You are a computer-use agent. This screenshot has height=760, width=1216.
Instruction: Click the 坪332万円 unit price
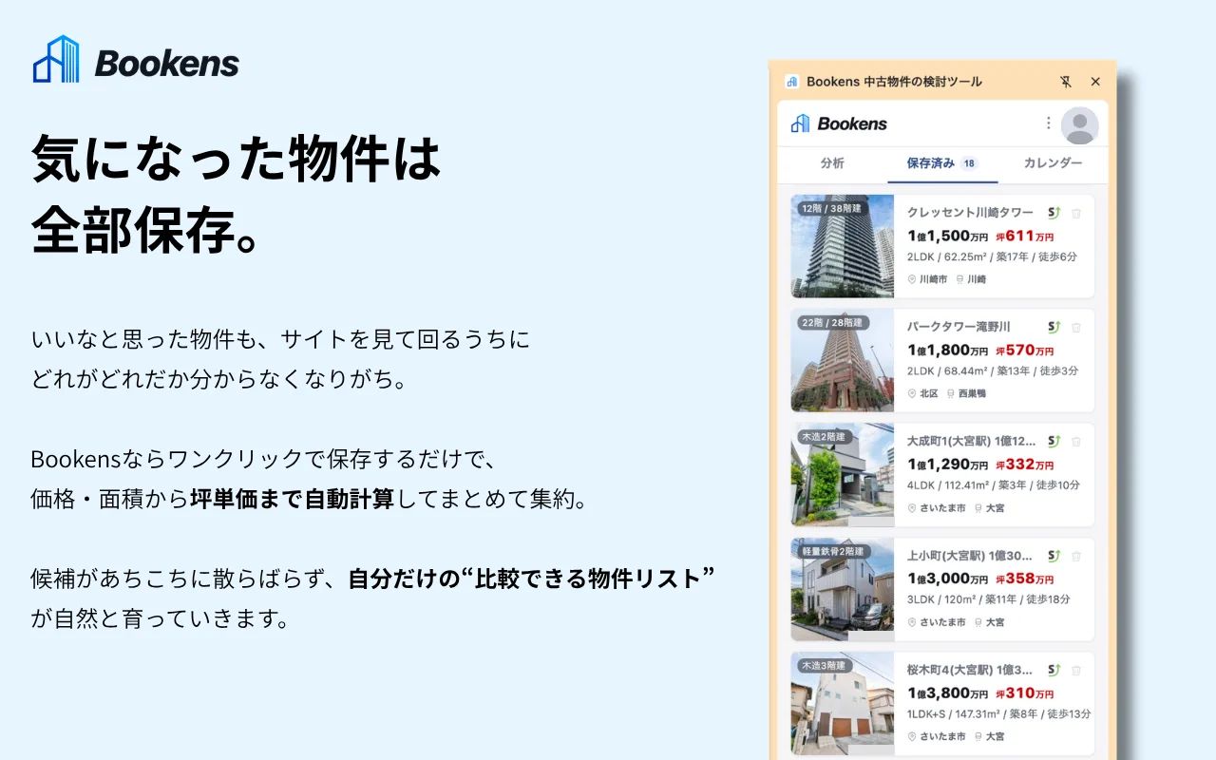click(x=1025, y=465)
